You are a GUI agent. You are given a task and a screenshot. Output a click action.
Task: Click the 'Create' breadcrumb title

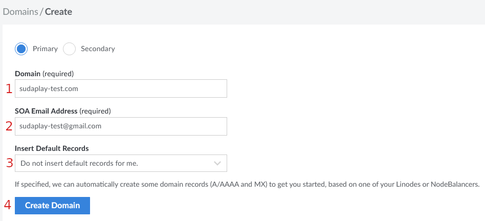coord(58,12)
